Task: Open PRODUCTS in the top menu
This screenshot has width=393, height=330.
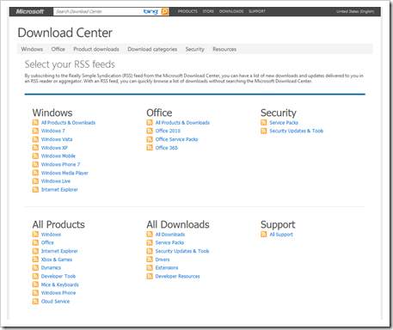Action: click(187, 11)
